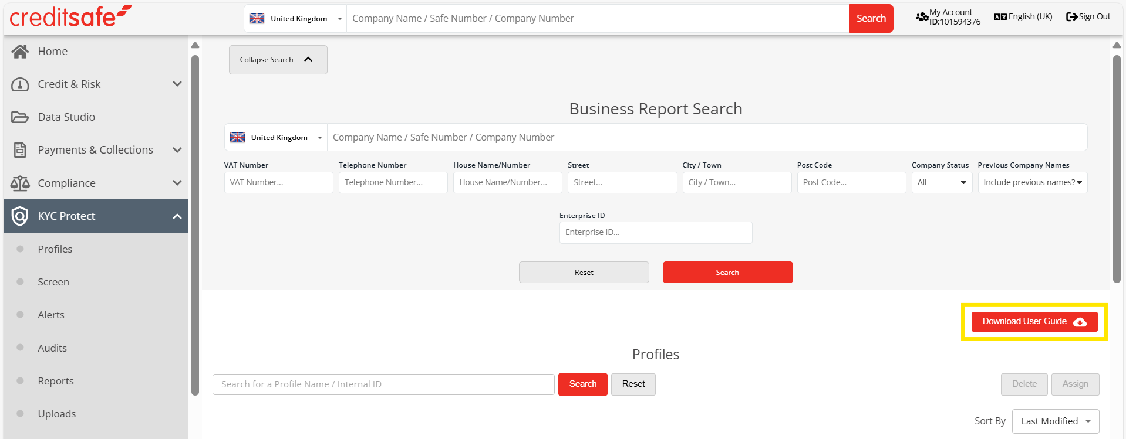Viewport: 1126px width, 439px height.
Task: Search profiles with the red Search button
Action: (x=583, y=384)
